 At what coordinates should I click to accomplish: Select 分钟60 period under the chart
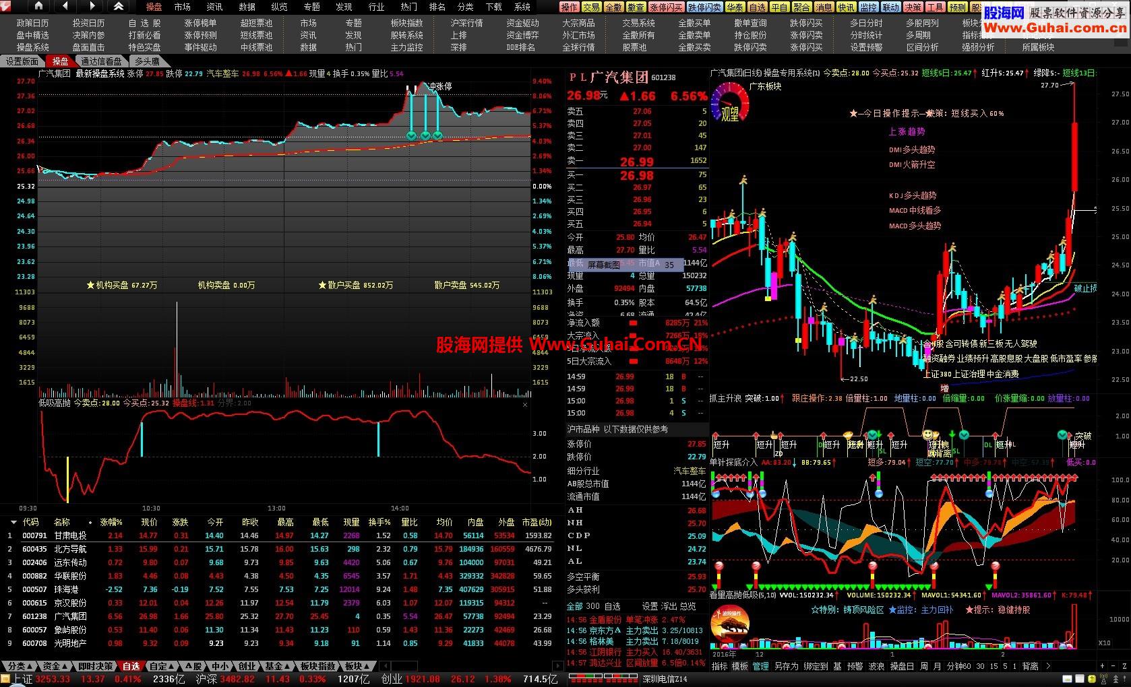958,666
